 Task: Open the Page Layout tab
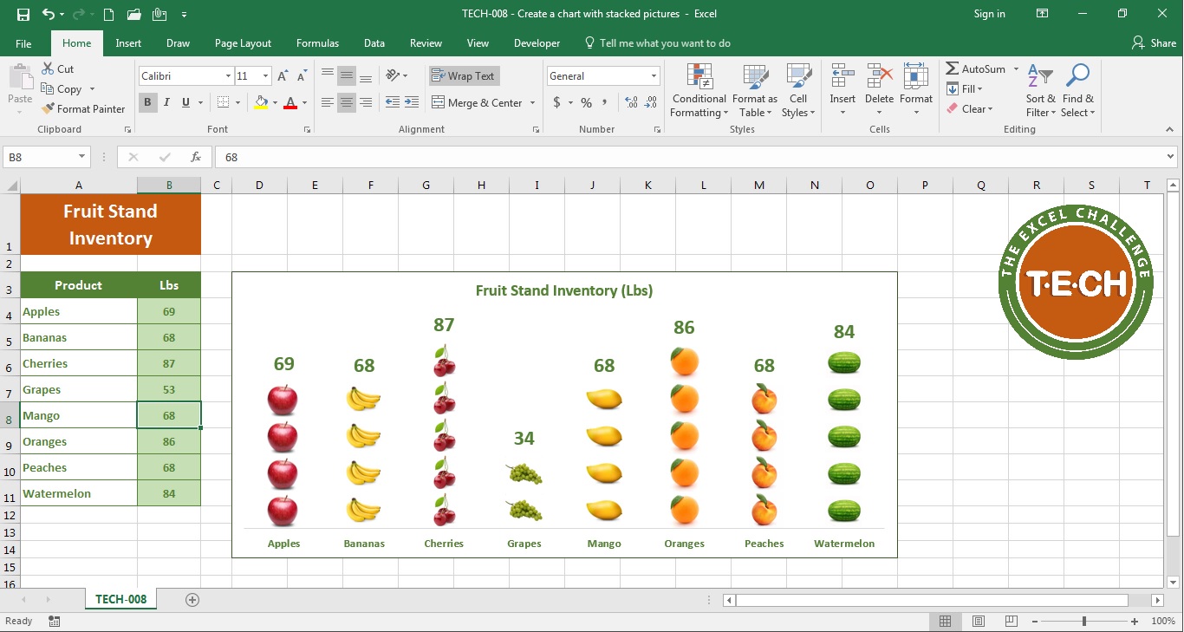243,43
